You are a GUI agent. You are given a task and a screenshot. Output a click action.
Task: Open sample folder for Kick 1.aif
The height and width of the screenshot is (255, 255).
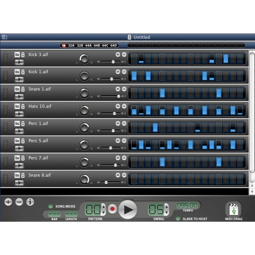tap(17, 72)
